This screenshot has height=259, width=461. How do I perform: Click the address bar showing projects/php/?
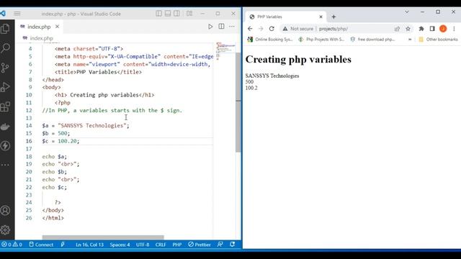tap(333, 29)
